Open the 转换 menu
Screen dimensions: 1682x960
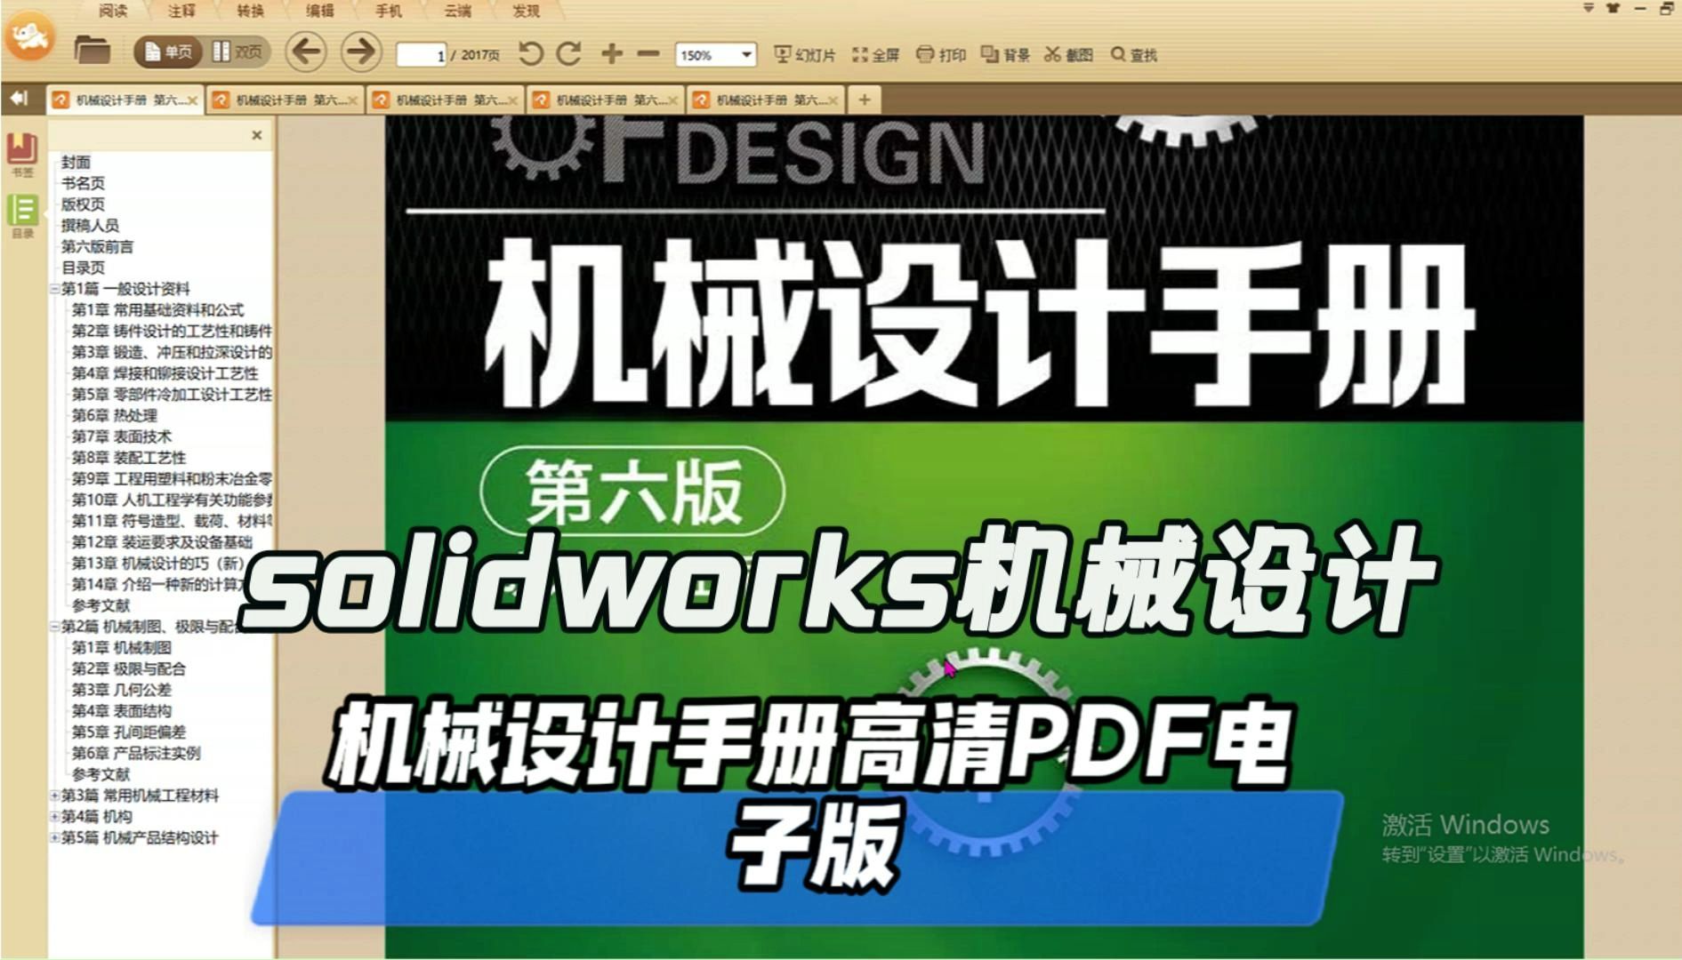click(251, 11)
